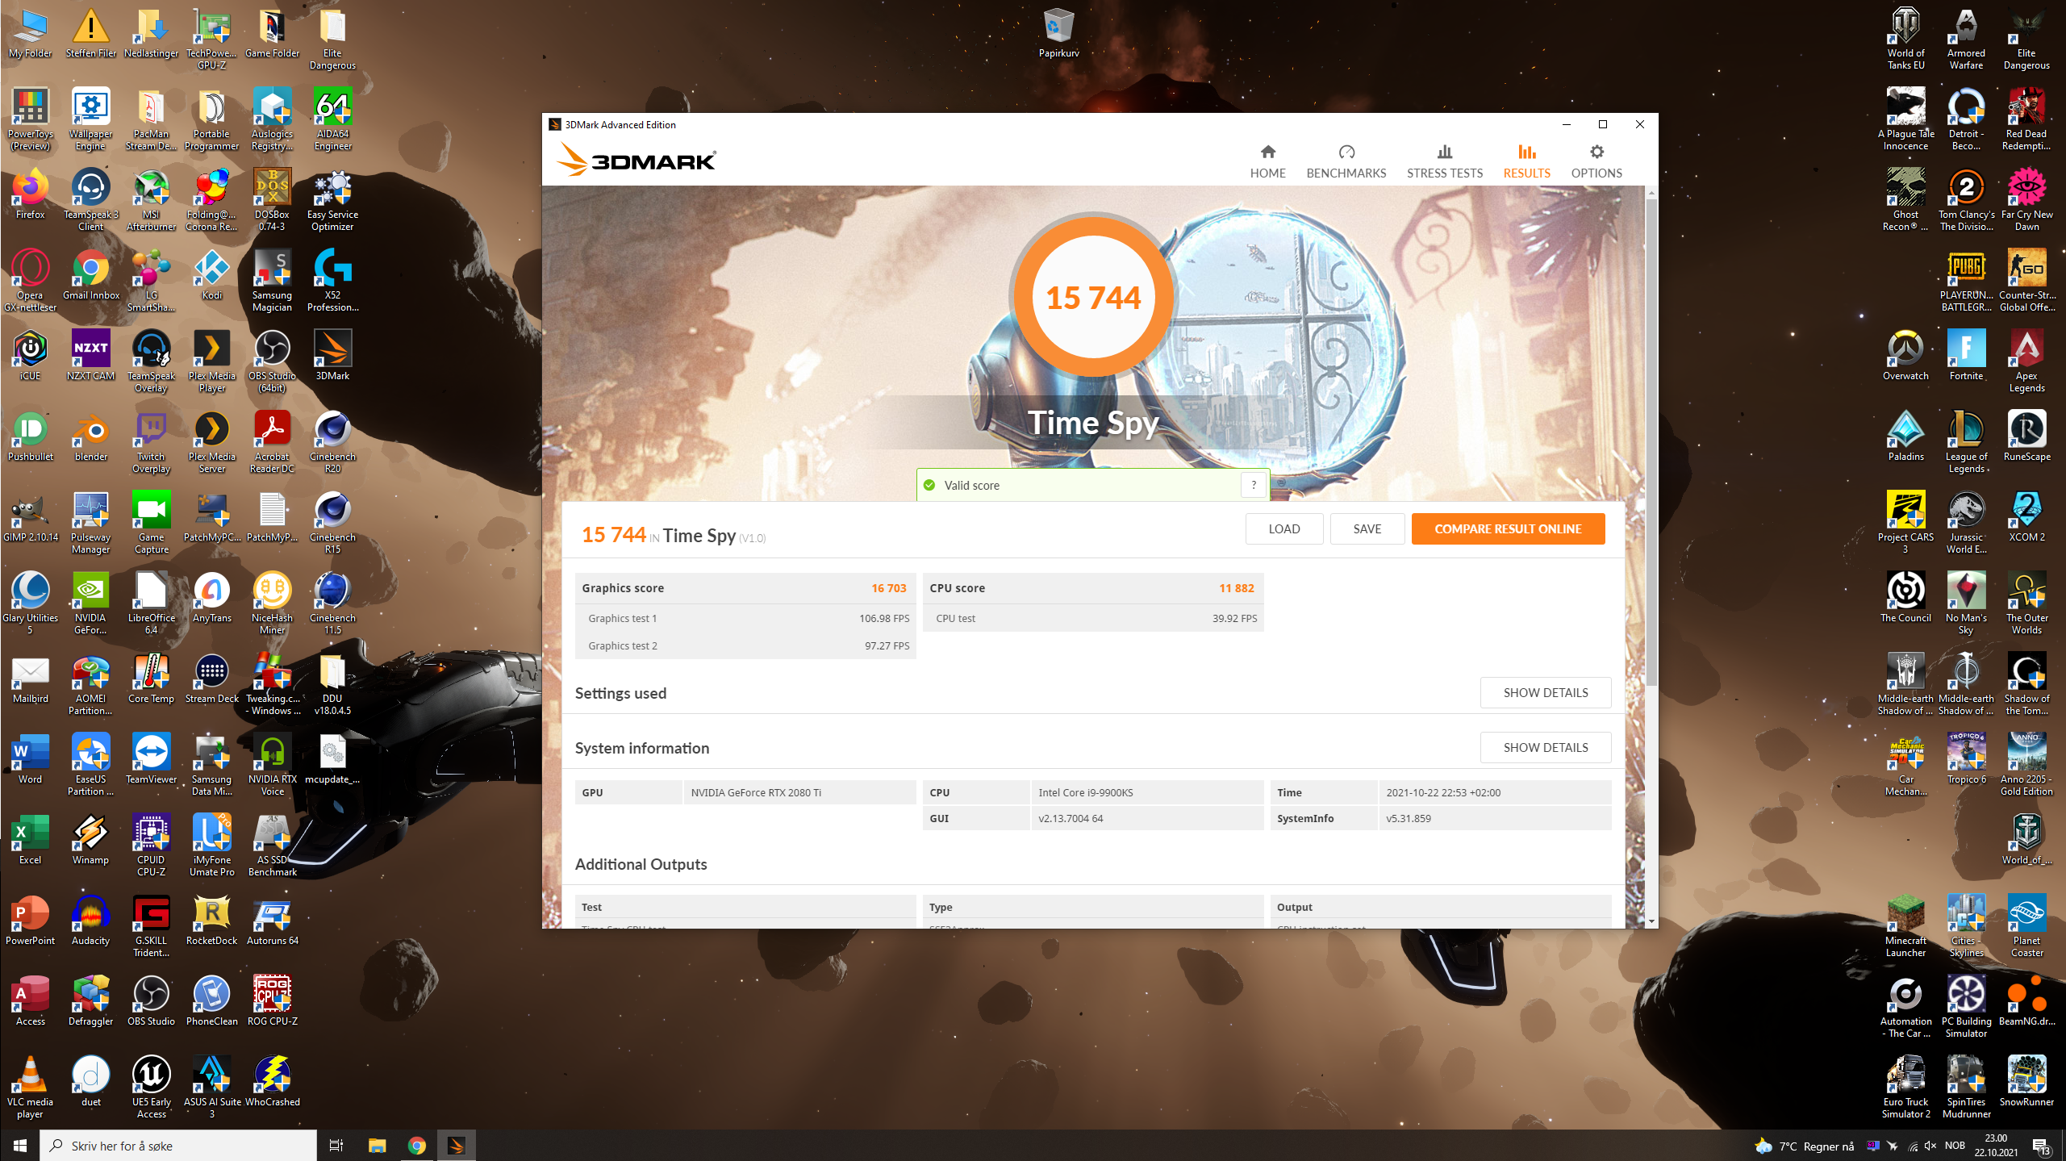Image resolution: width=2066 pixels, height=1161 pixels.
Task: Click the LOAD button
Action: [1283, 528]
